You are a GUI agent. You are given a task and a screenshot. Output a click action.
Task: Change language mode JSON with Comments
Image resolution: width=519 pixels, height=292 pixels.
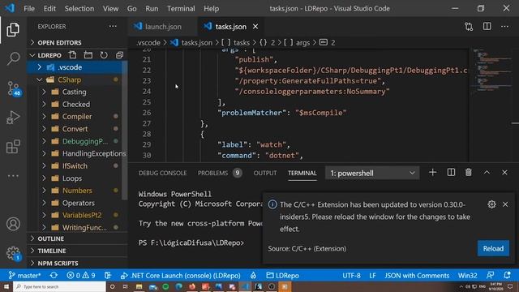click(417, 276)
